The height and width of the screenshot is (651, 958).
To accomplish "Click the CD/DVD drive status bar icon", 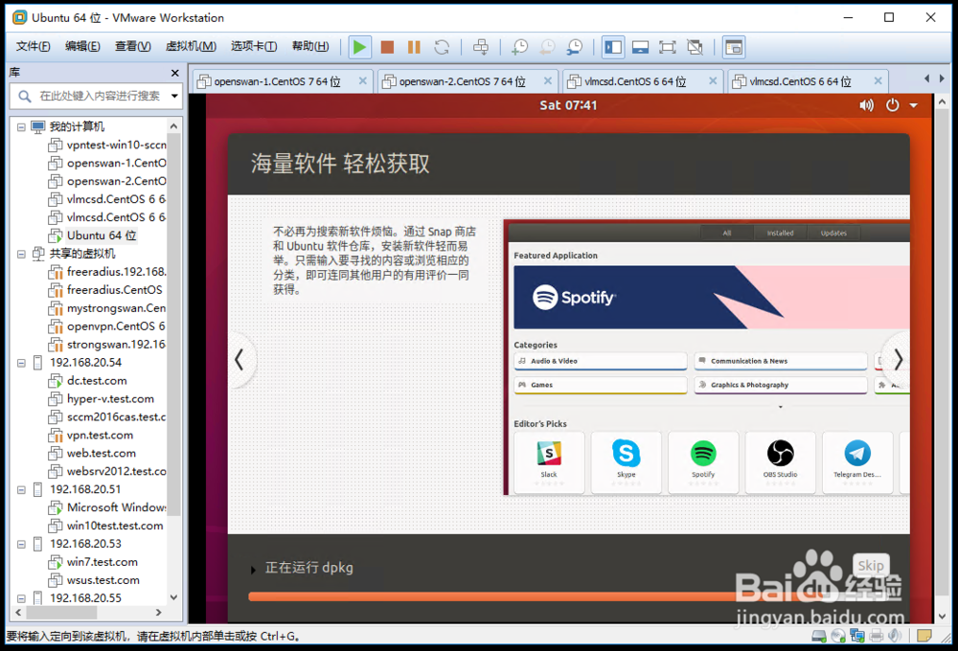I will [x=838, y=636].
